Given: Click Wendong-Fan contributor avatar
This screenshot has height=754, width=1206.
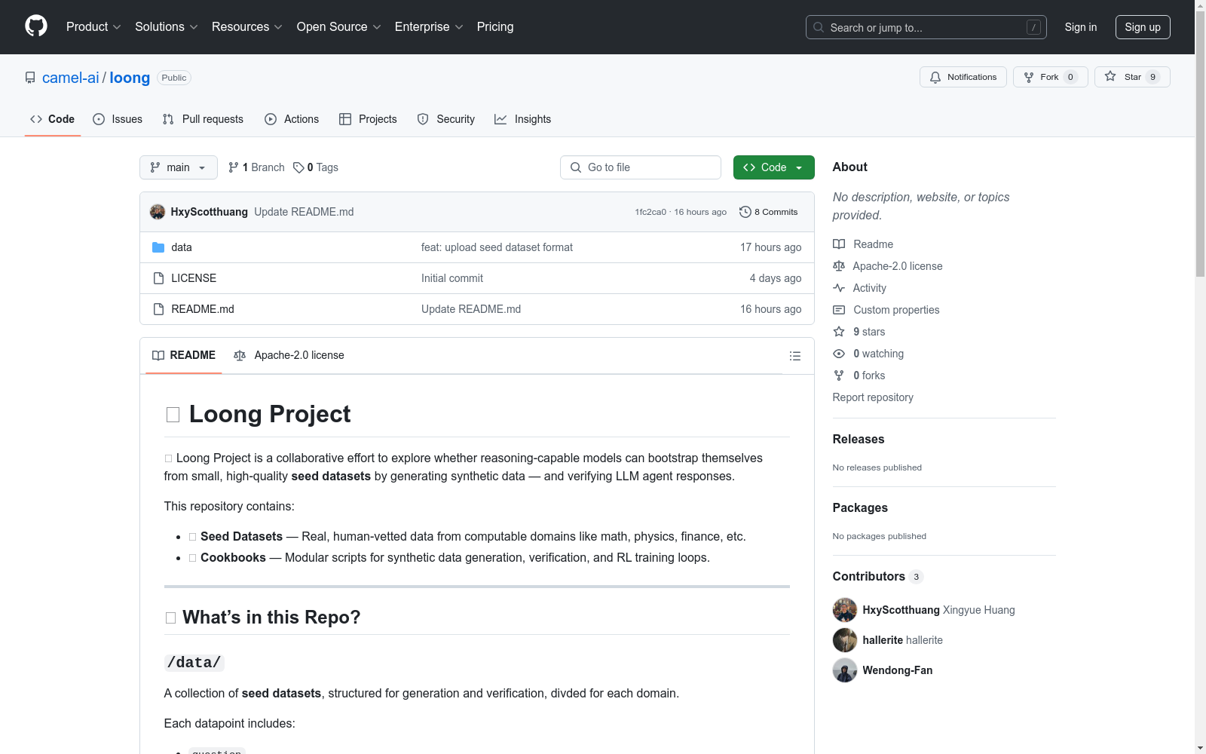Looking at the screenshot, I should pyautogui.click(x=845, y=670).
